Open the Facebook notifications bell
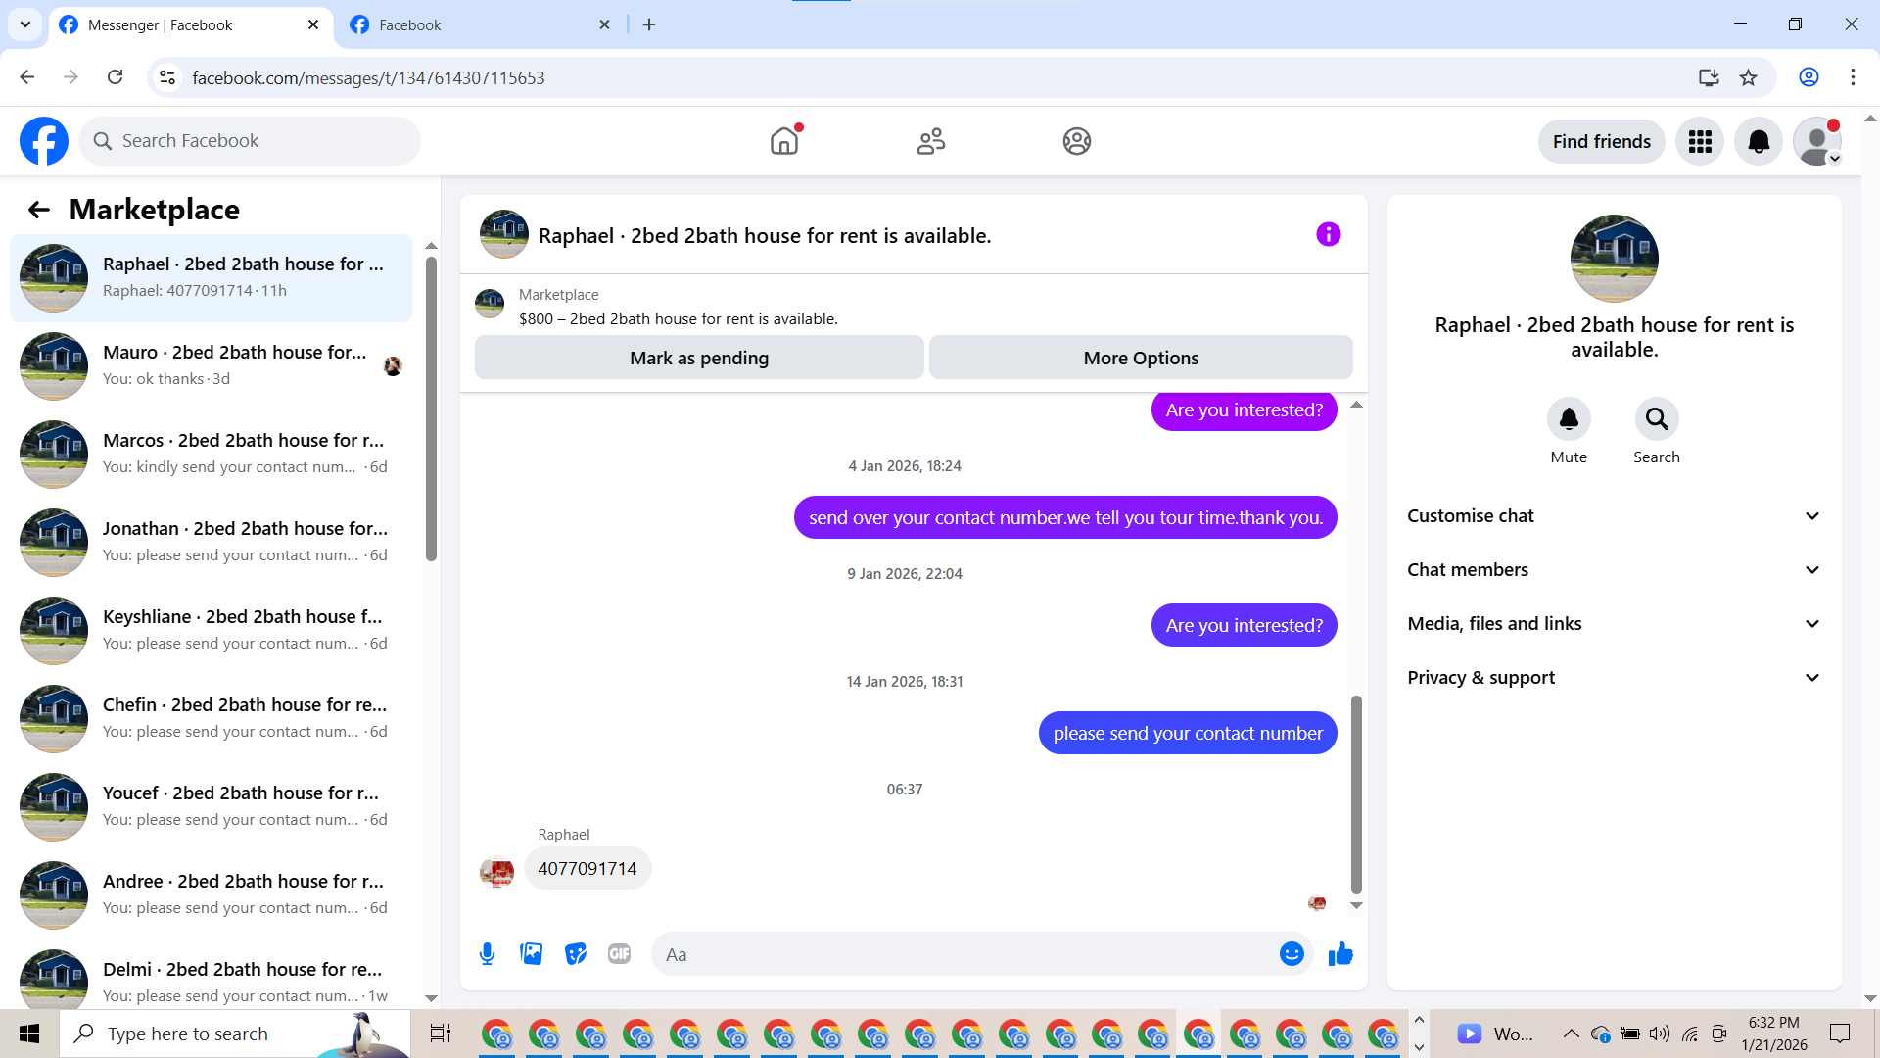 pos(1759,141)
